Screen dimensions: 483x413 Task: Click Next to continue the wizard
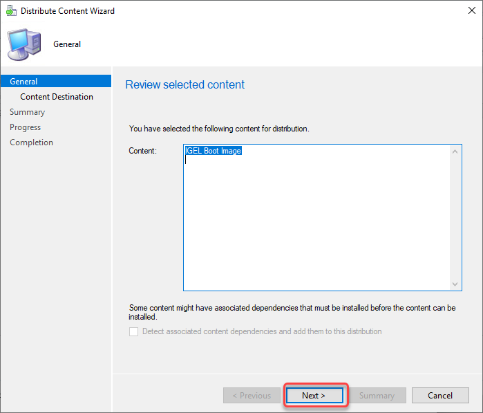[x=314, y=396]
